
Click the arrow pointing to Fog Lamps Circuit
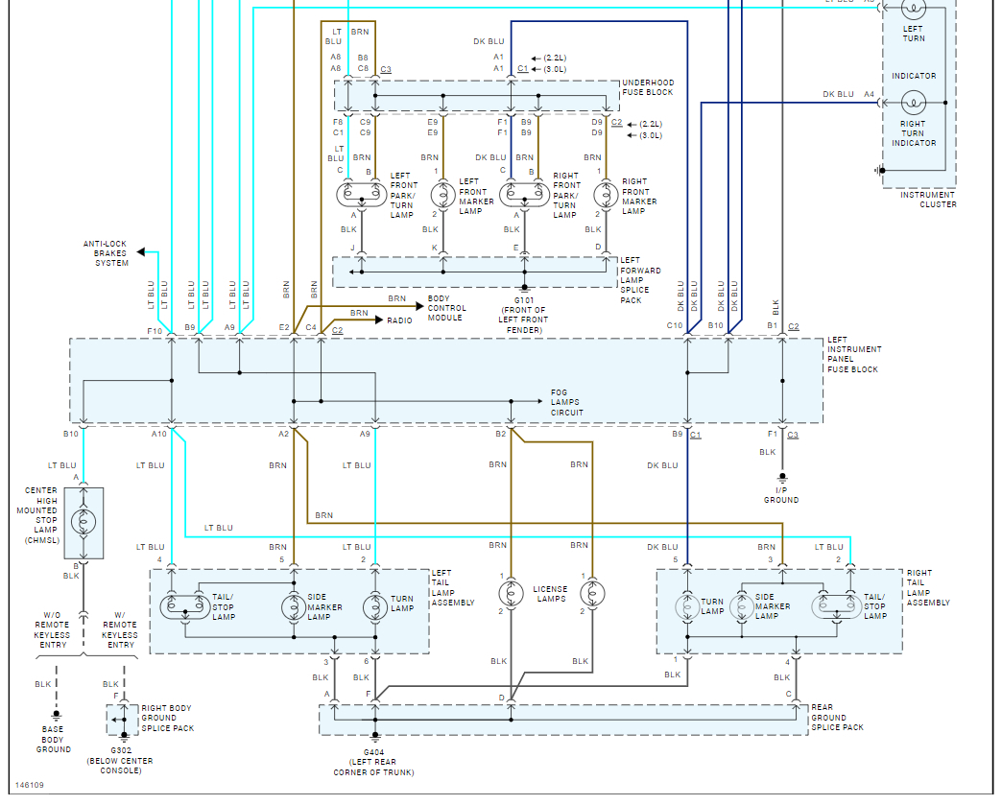(x=538, y=401)
